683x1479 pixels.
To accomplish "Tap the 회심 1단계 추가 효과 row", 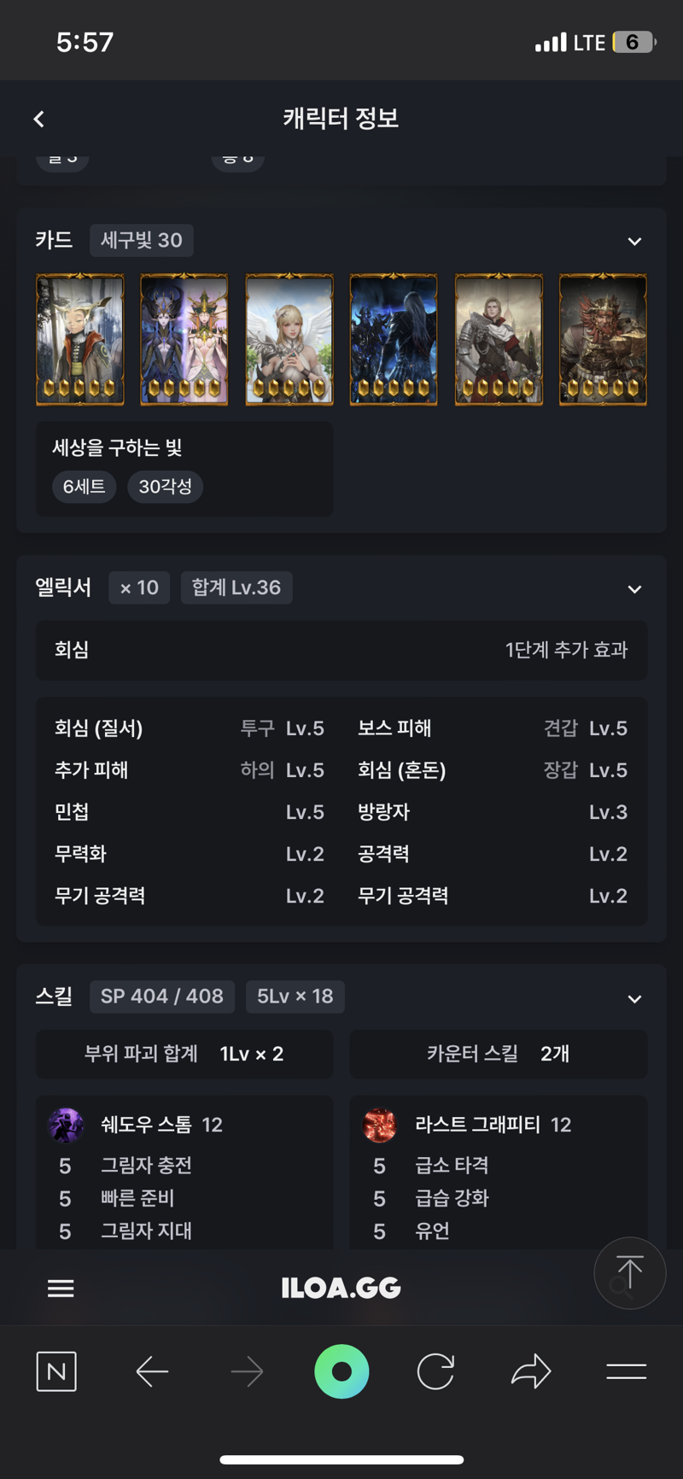I will click(x=341, y=650).
